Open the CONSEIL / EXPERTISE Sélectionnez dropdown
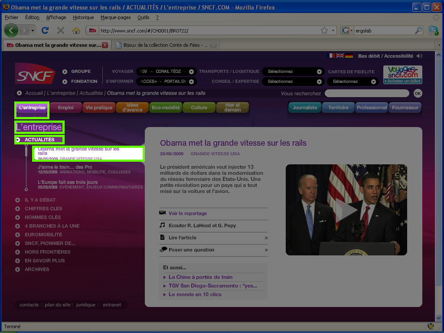Viewport: 444px width, 333px height. [293, 82]
